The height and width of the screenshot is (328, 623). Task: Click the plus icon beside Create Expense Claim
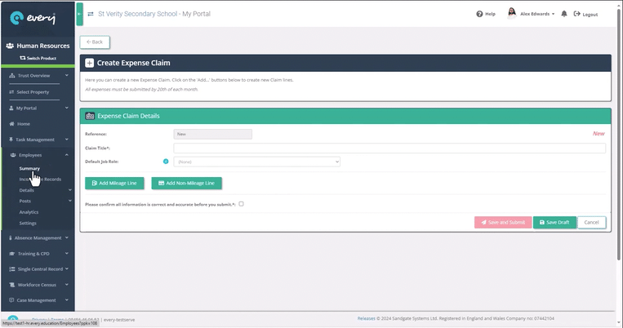coord(89,63)
